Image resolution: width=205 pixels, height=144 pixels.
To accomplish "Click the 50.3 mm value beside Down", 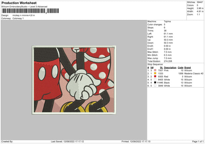I will [168, 43].
